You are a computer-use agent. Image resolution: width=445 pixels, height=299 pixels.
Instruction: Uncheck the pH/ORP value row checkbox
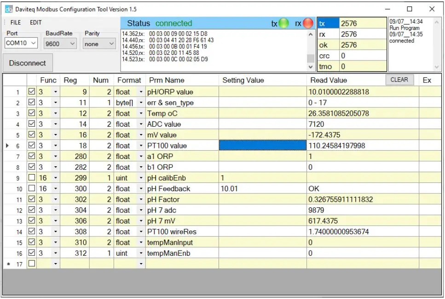(32, 92)
